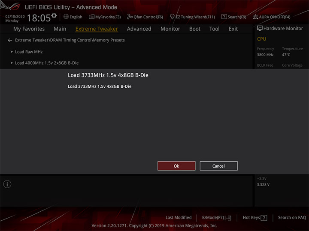Click the globe language icon
Image resolution: width=309 pixels, height=231 pixels.
[66, 17]
